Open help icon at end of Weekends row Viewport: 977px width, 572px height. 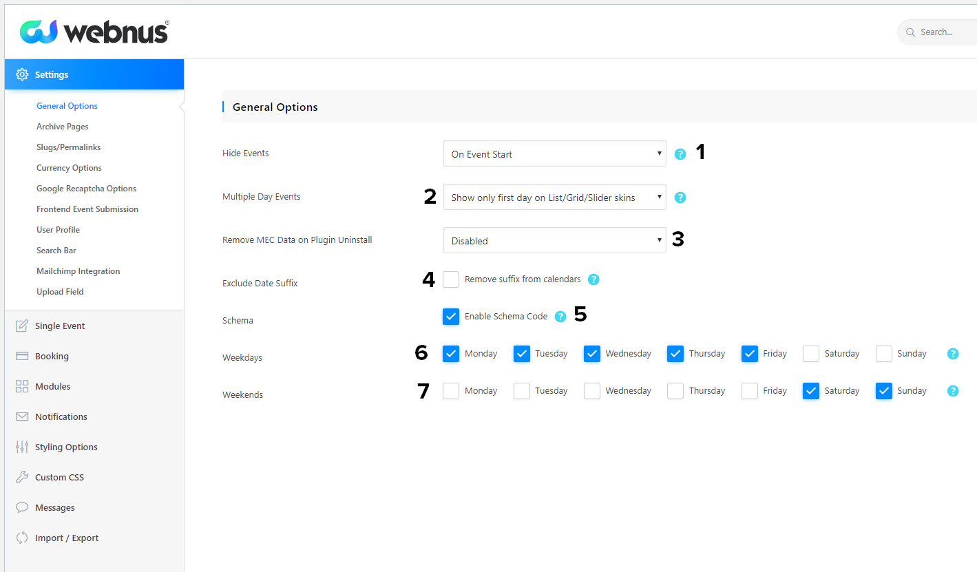tap(953, 391)
